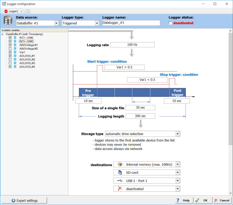Click the R icon beside AIN/Voltage/#1
Screen dimensions: 233x205
click(x=15, y=45)
